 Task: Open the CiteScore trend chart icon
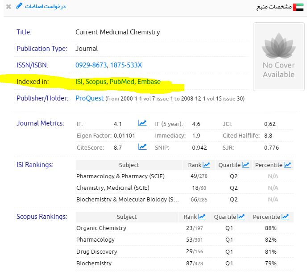[x=142, y=146]
